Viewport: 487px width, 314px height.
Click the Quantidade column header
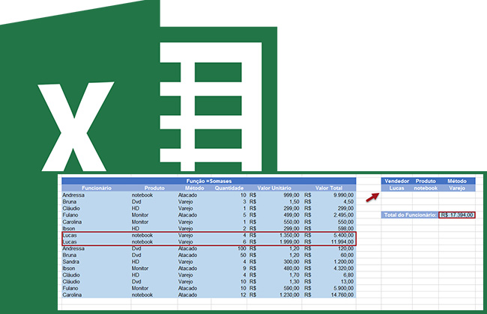tap(229, 188)
